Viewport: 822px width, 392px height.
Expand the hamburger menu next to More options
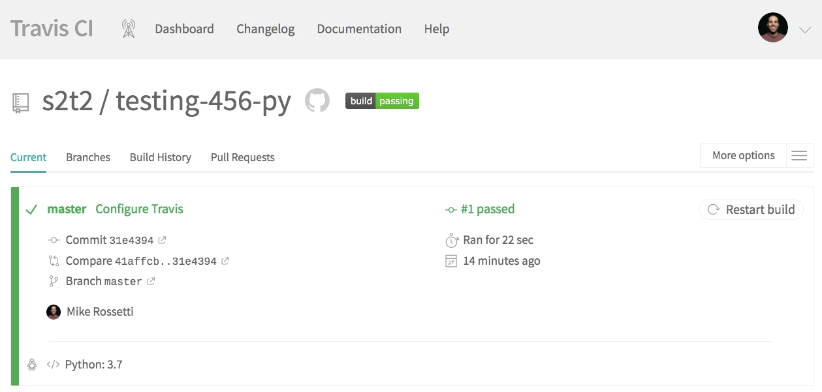click(799, 156)
